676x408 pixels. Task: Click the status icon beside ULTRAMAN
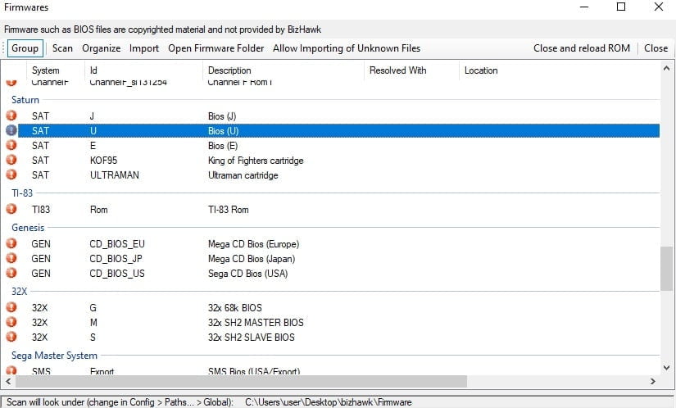[x=11, y=175]
